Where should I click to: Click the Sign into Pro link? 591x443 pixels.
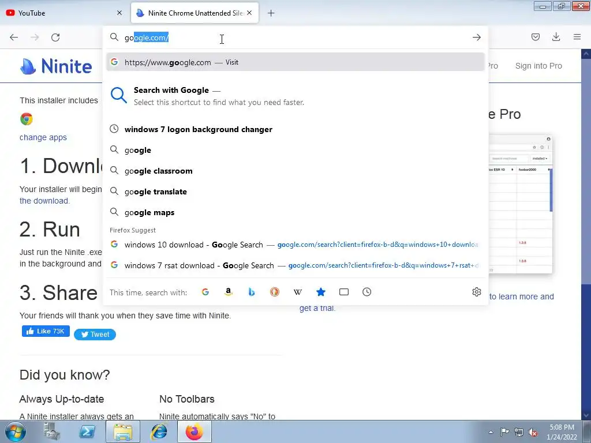click(x=538, y=66)
